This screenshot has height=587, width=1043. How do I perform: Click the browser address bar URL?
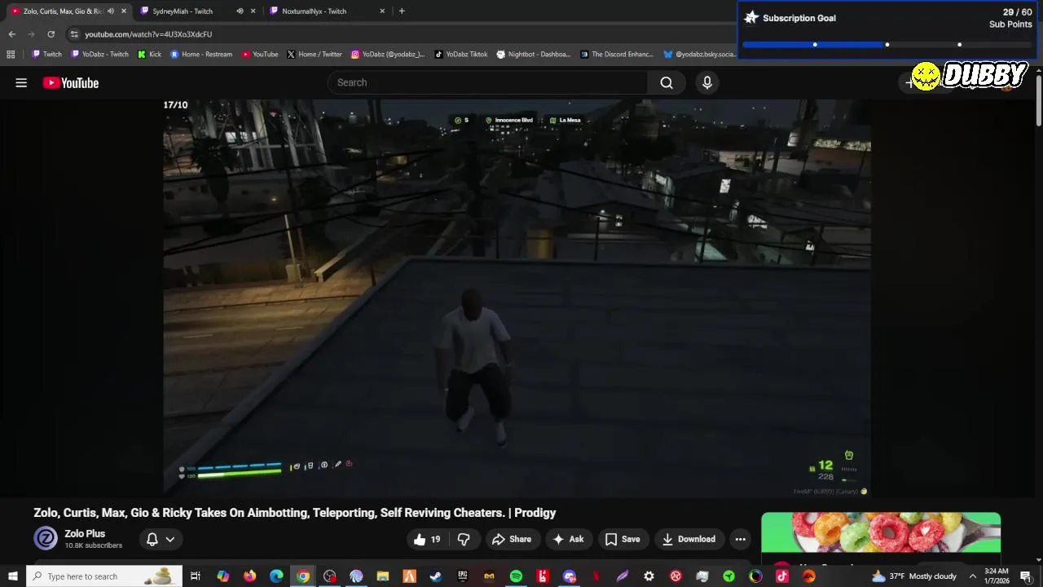pyautogui.click(x=148, y=34)
